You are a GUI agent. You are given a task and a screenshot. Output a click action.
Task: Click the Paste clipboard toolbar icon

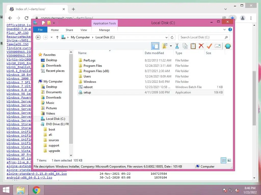tap(193, 46)
